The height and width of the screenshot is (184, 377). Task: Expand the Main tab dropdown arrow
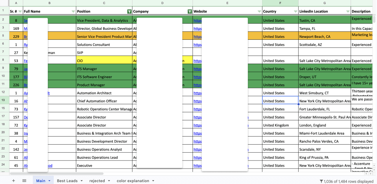click(49, 181)
